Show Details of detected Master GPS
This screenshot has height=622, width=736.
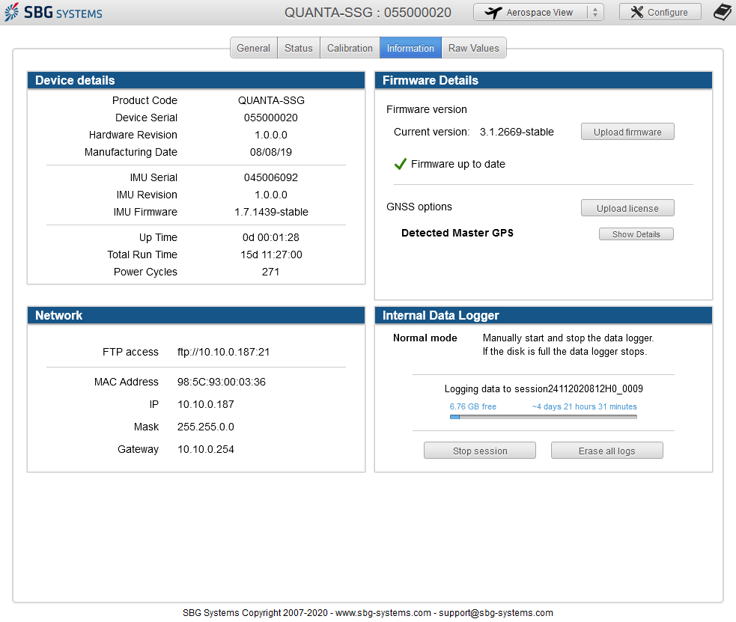(636, 234)
